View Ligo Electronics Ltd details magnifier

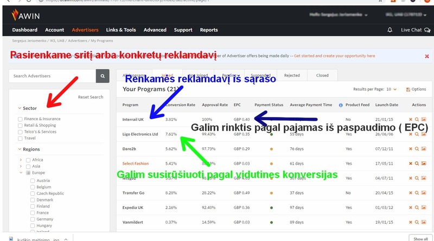417,134
